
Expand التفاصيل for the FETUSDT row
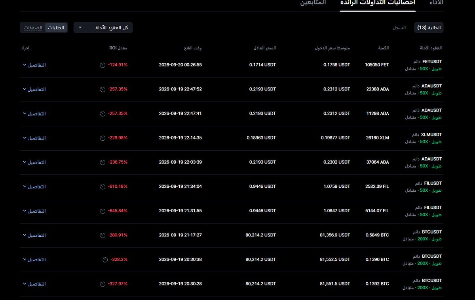[x=34, y=65]
